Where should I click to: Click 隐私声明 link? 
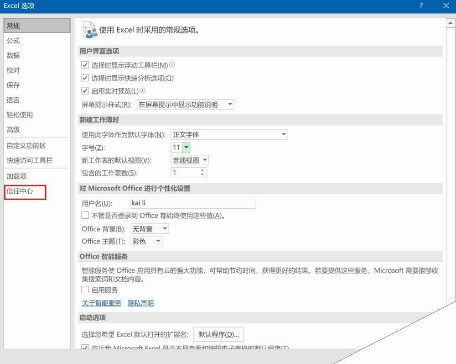point(140,303)
